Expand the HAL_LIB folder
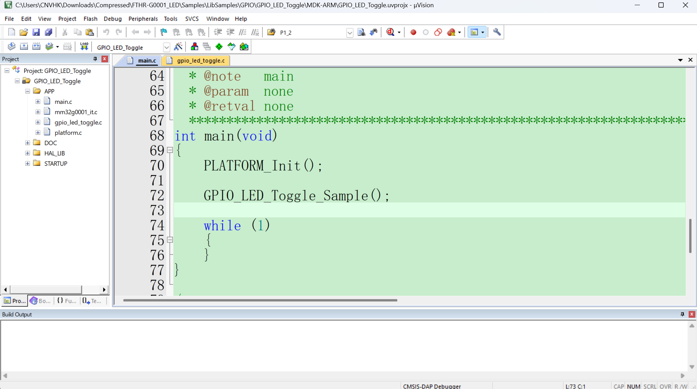The width and height of the screenshot is (697, 389). [x=28, y=153]
